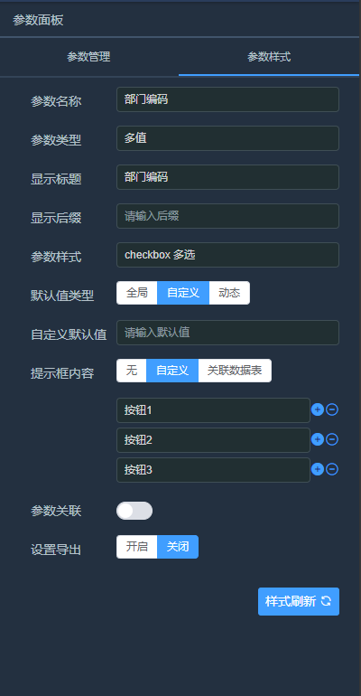Remove the 按钮2 row with minus icon
Viewport: 361px width, 696px height.
[332, 439]
